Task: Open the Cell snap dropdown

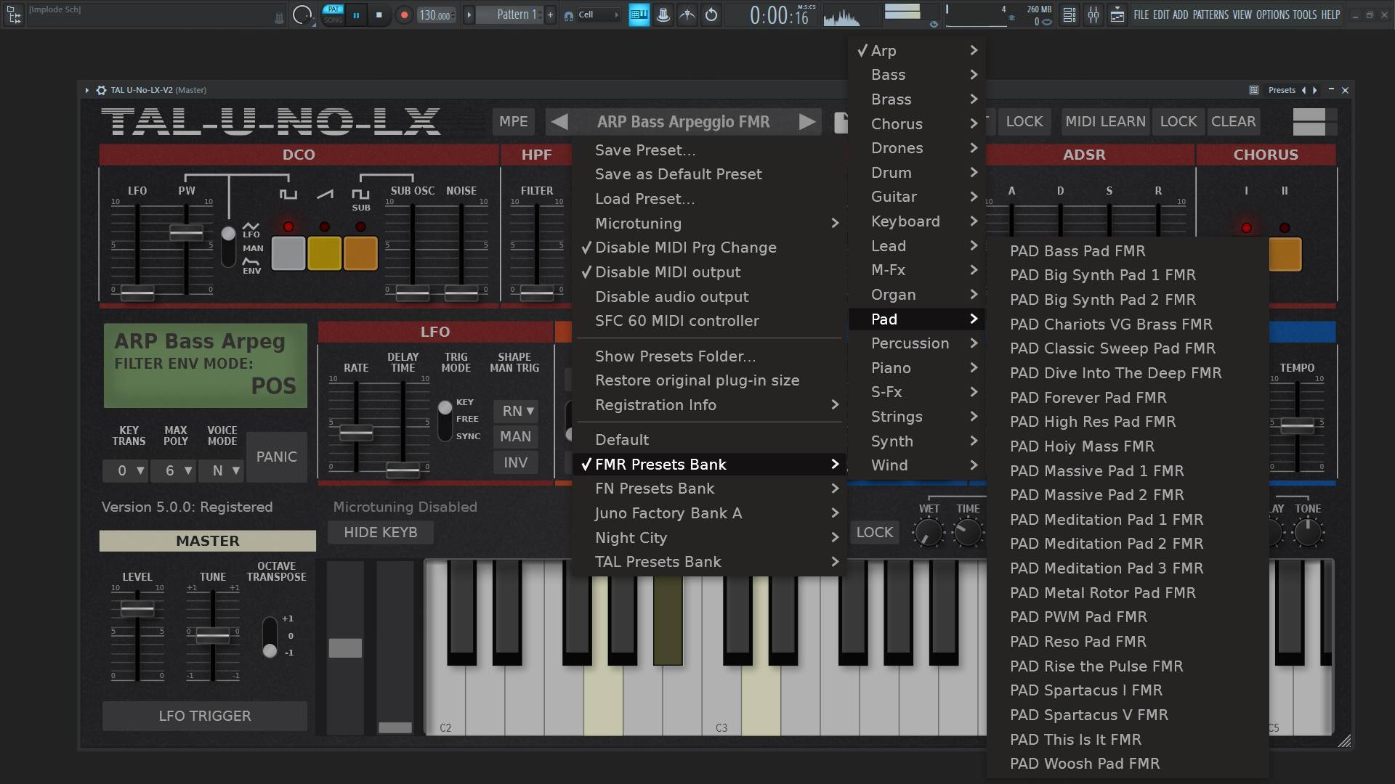Action: click(x=599, y=15)
